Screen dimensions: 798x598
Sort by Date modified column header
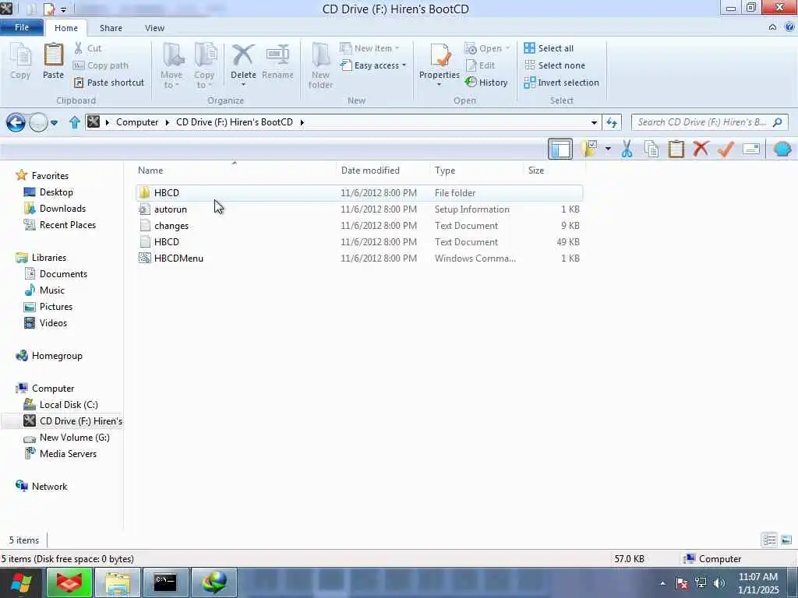(x=370, y=171)
